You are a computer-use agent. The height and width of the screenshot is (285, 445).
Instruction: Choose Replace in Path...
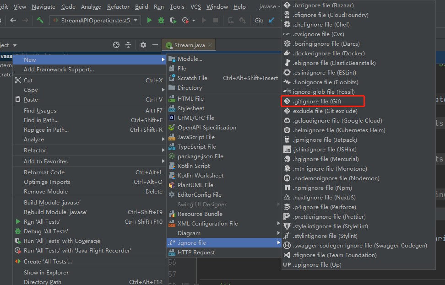click(x=89, y=130)
